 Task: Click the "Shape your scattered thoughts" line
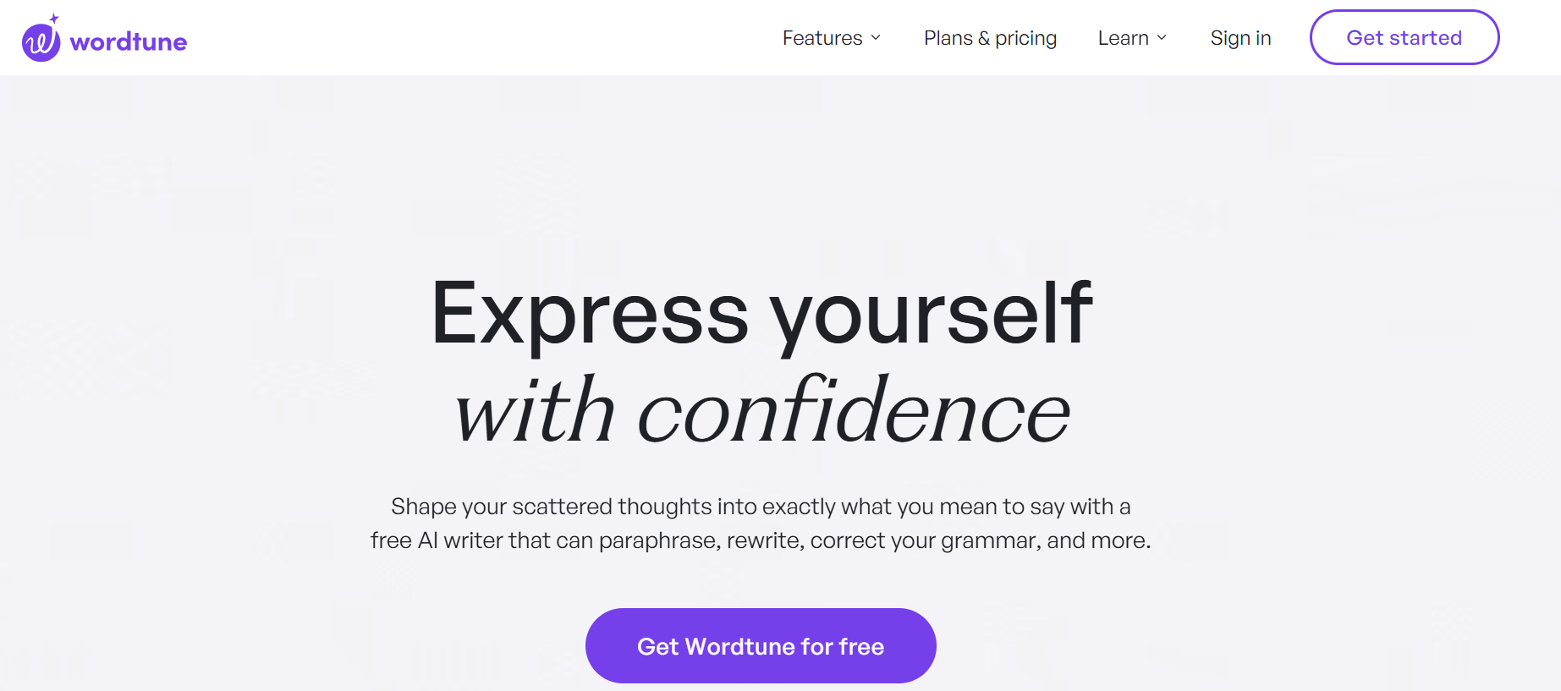pos(761,507)
